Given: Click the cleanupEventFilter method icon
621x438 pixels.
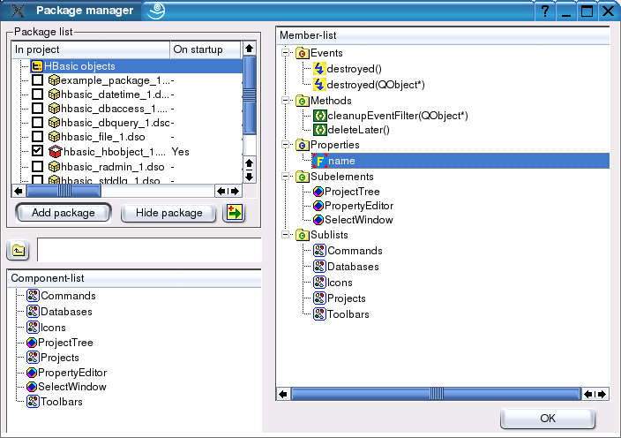Looking at the screenshot, I should (319, 116).
